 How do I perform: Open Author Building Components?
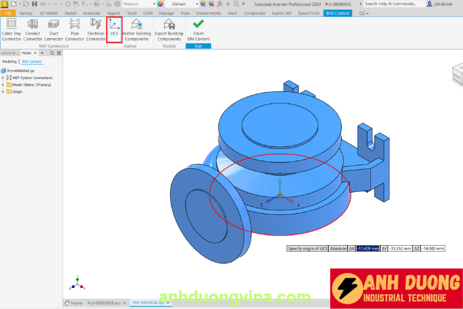[136, 30]
